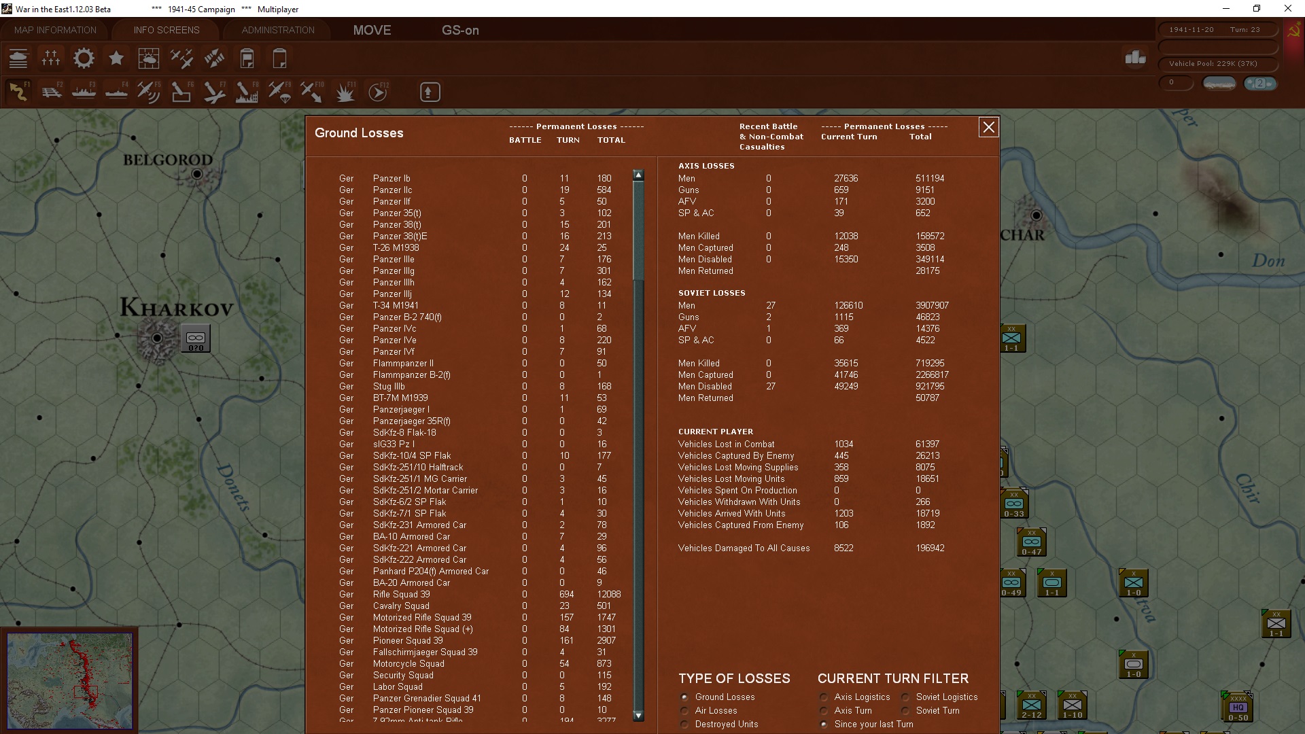Select the F3 naval transport mode icon
This screenshot has height=734, width=1305.
pos(84,92)
